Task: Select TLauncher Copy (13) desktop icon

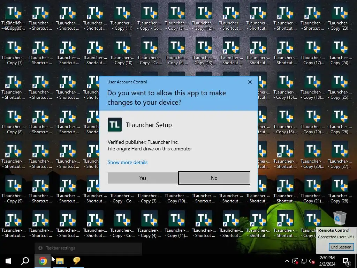Action: (204, 52)
